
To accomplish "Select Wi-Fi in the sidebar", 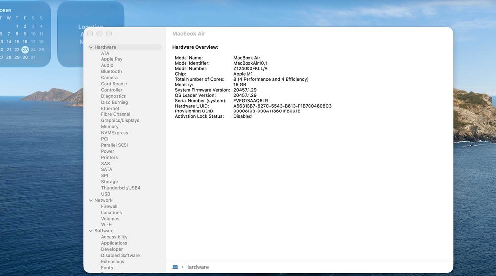I will tap(107, 225).
